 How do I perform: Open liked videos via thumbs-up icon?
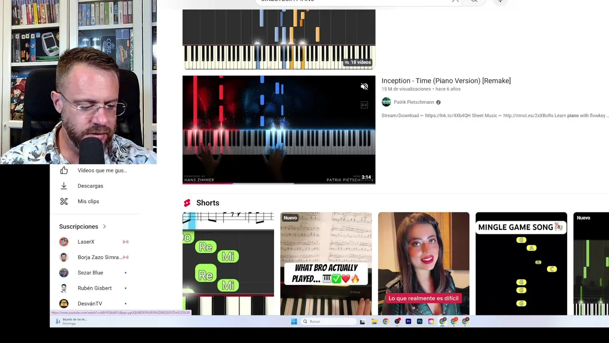(64, 171)
